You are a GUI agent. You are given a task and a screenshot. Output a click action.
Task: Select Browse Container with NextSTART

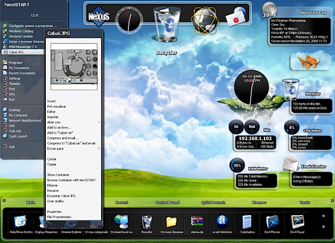click(71, 180)
